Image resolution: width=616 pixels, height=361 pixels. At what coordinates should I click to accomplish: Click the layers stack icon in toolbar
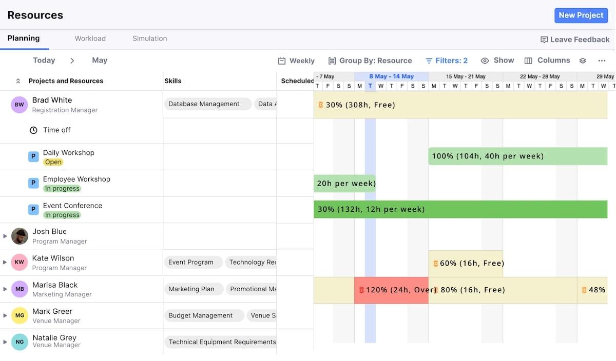coord(583,61)
